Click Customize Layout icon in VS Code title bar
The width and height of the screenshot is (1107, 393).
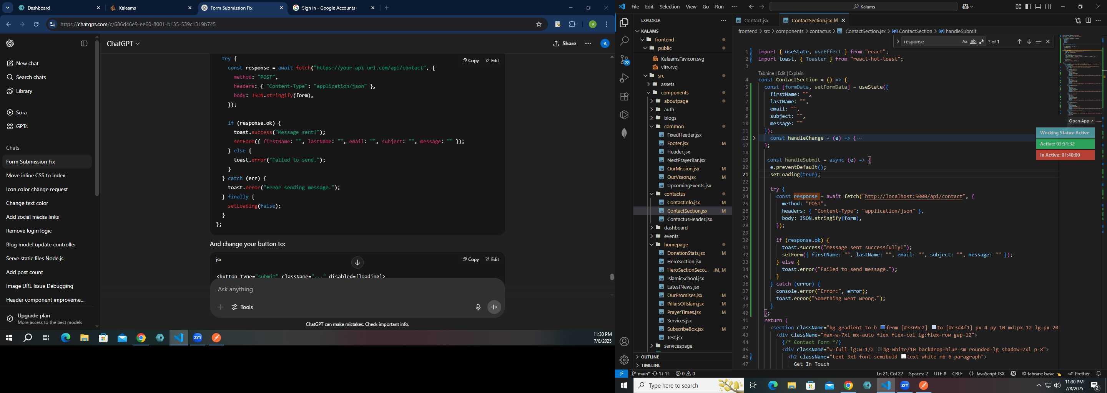pyautogui.click(x=1018, y=7)
